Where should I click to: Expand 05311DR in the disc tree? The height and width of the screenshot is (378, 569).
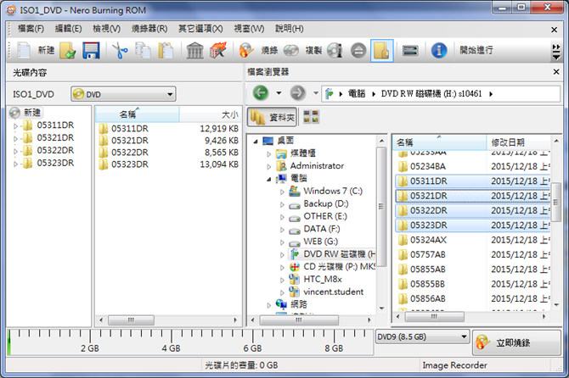tap(15, 126)
